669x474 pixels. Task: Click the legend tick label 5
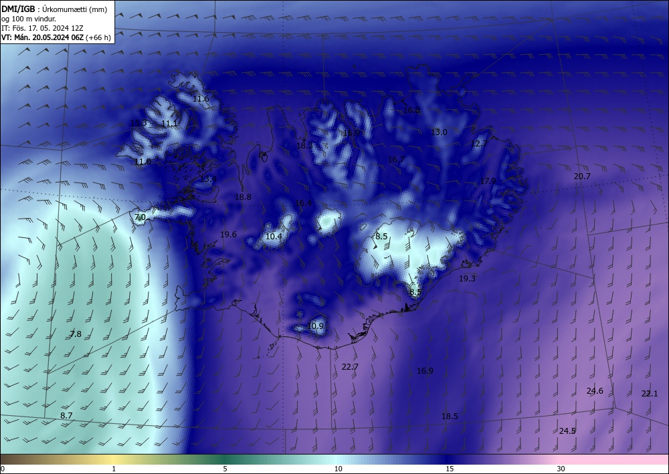(x=225, y=469)
